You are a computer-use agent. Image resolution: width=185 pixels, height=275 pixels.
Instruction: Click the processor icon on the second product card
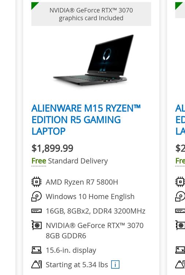pyautogui.click(x=180, y=182)
